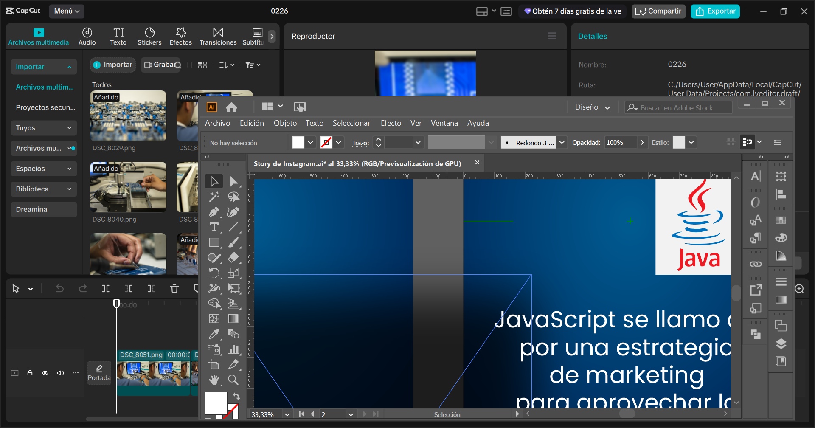Select the Rectangle tool
The height and width of the screenshot is (428, 815).
point(214,242)
